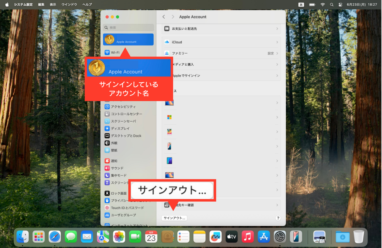Open the ウインドウ menu

tap(69, 4)
